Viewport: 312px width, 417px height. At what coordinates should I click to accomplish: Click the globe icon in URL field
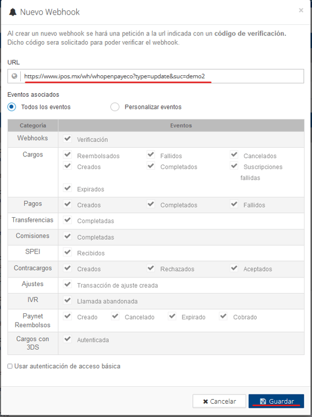tap(14, 76)
